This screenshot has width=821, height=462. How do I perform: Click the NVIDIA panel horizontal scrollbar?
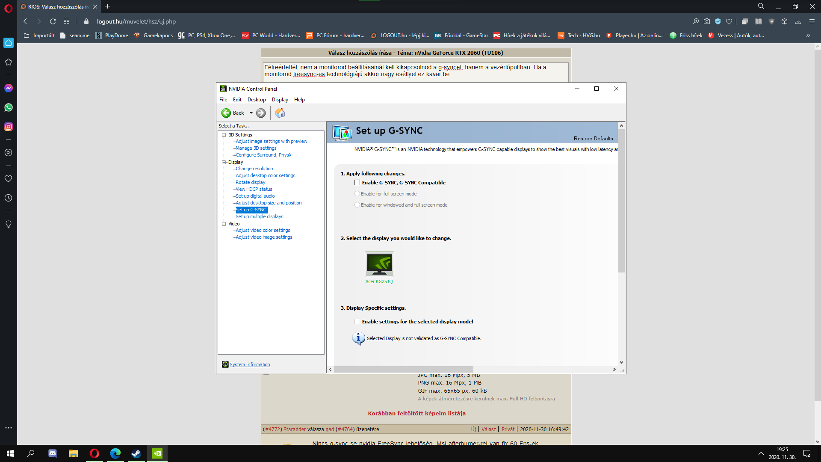(x=404, y=369)
